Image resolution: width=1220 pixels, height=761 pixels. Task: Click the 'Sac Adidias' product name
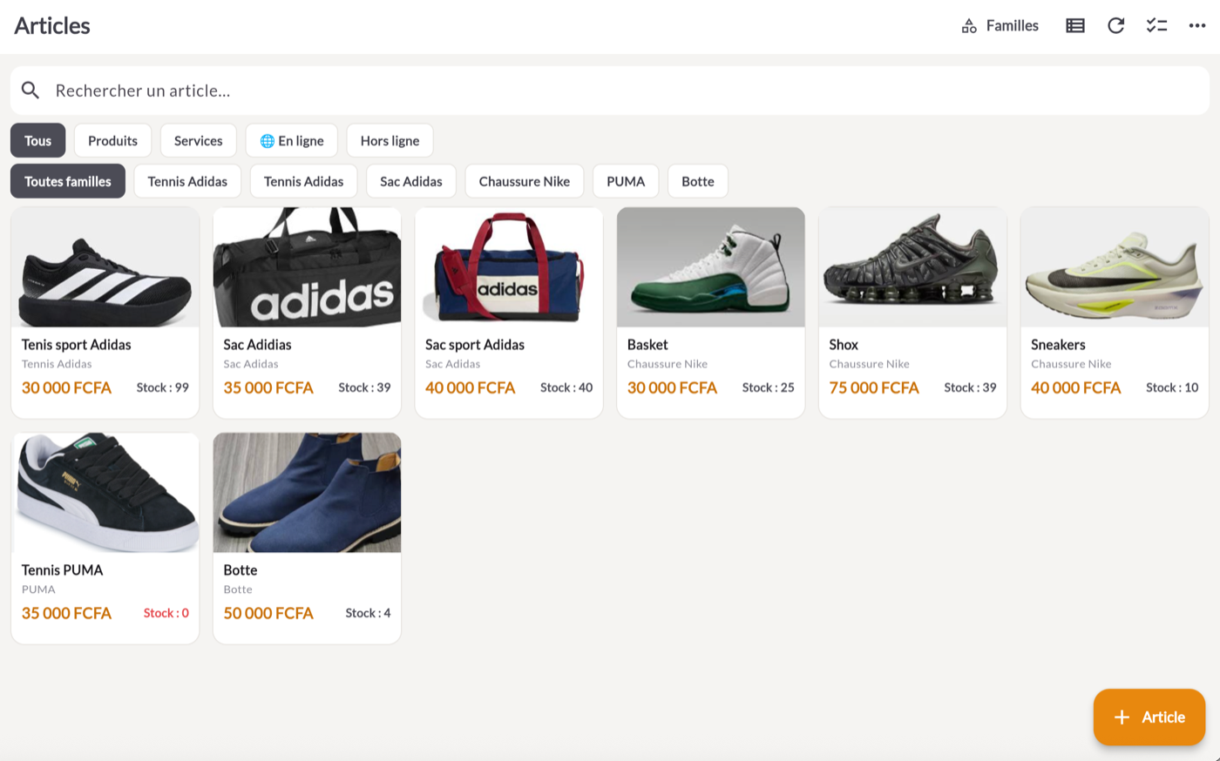pyautogui.click(x=258, y=345)
